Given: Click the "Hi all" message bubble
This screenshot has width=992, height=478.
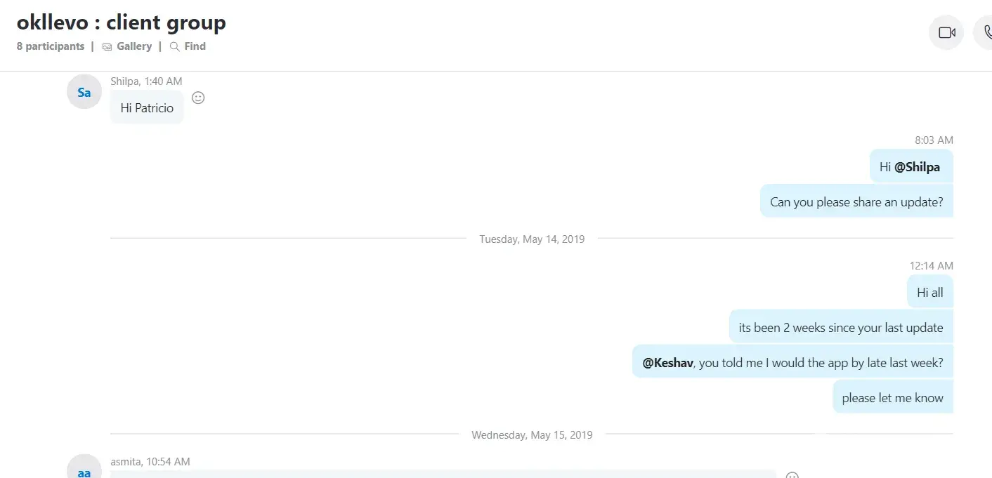Looking at the screenshot, I should coord(929,292).
